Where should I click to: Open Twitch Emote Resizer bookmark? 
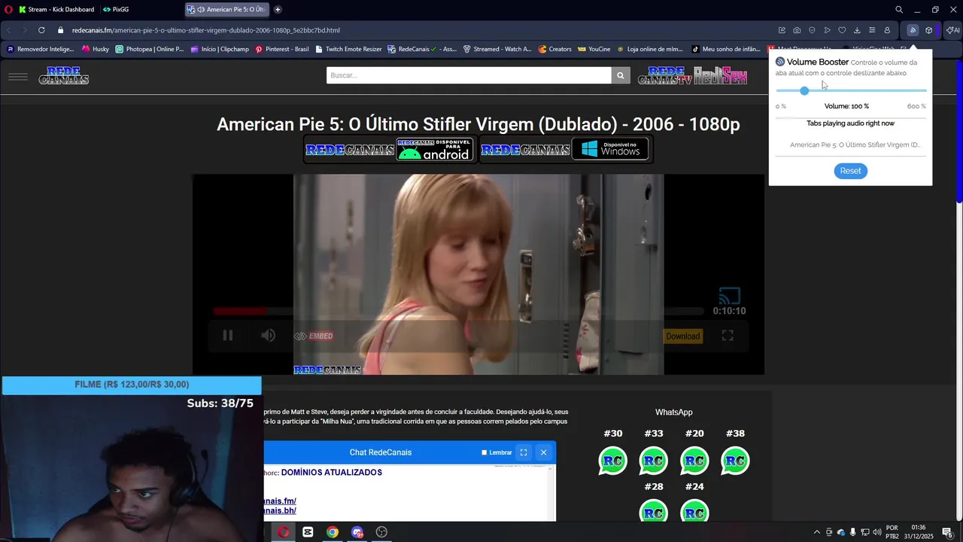click(x=348, y=49)
